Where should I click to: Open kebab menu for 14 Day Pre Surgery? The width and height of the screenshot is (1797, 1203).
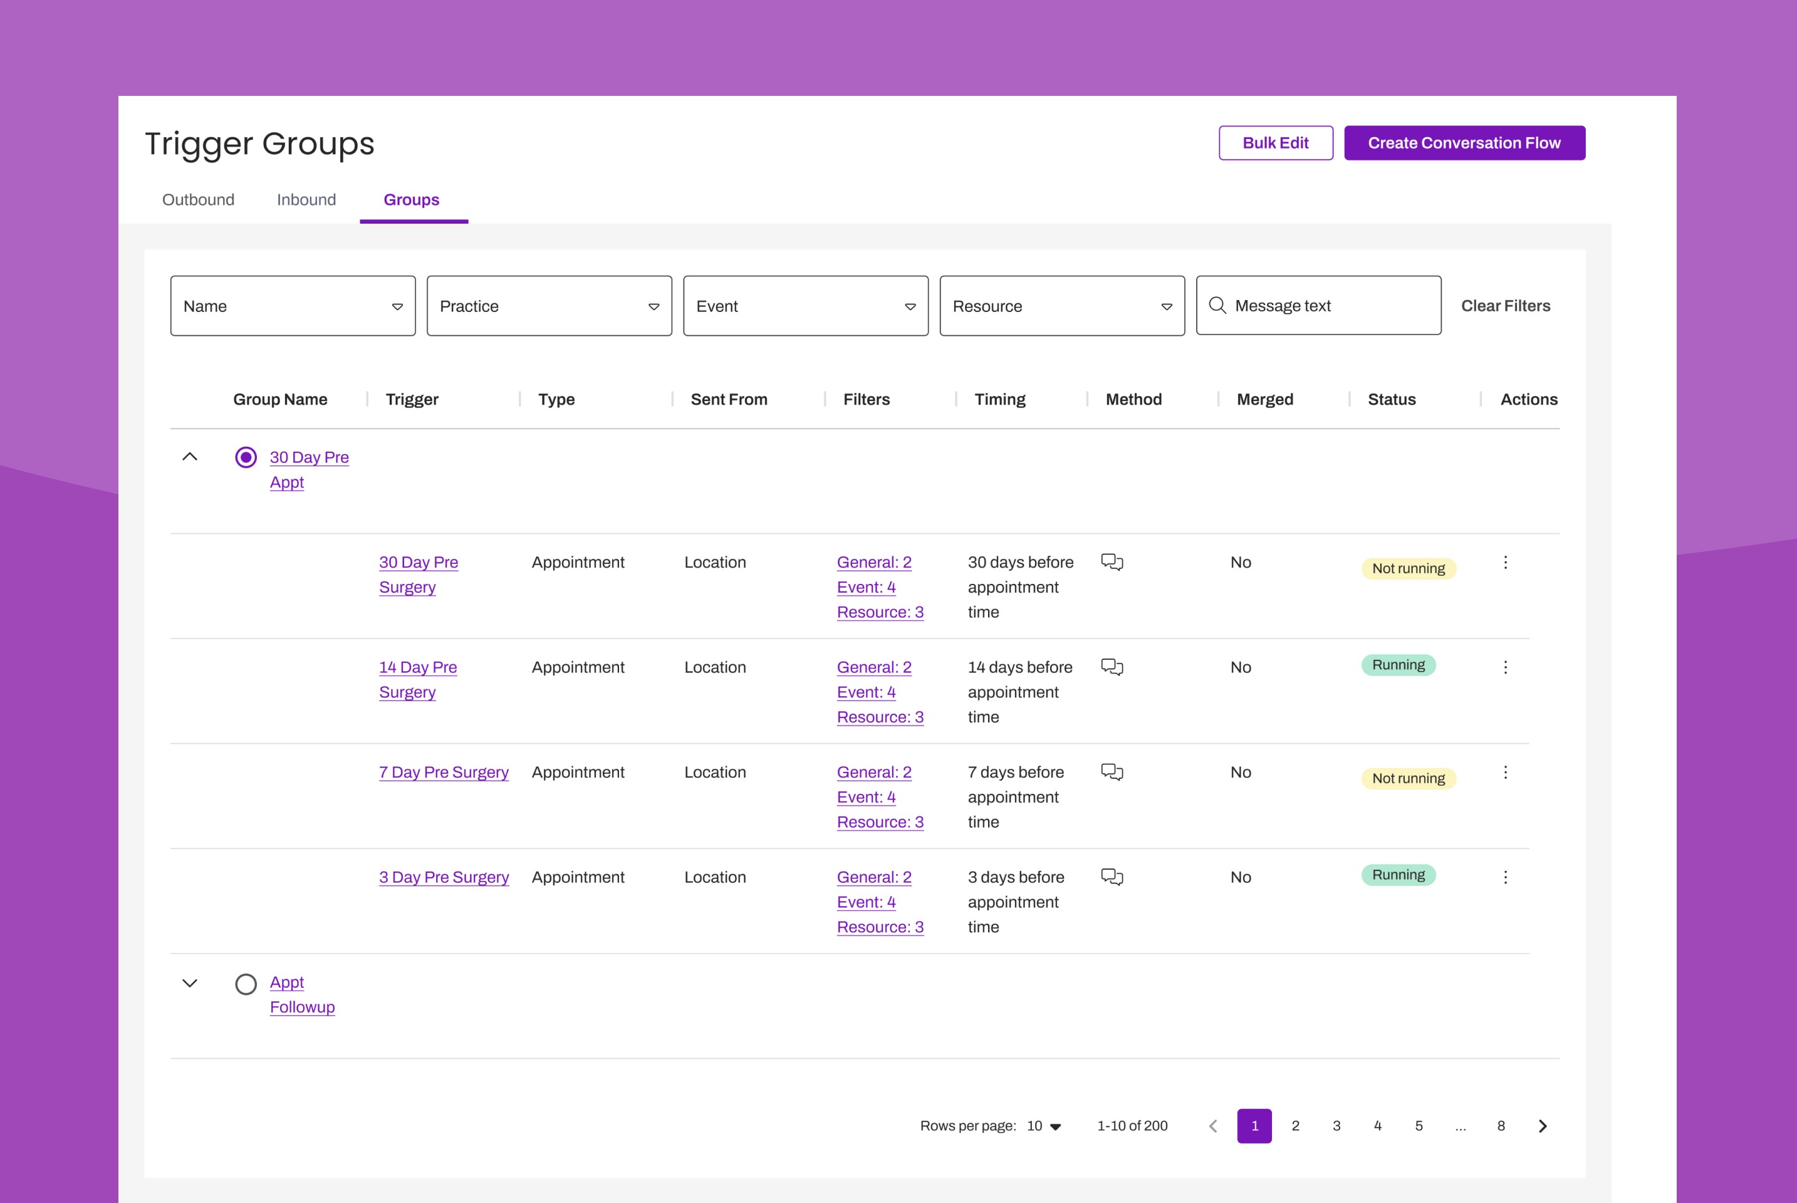pyautogui.click(x=1504, y=667)
